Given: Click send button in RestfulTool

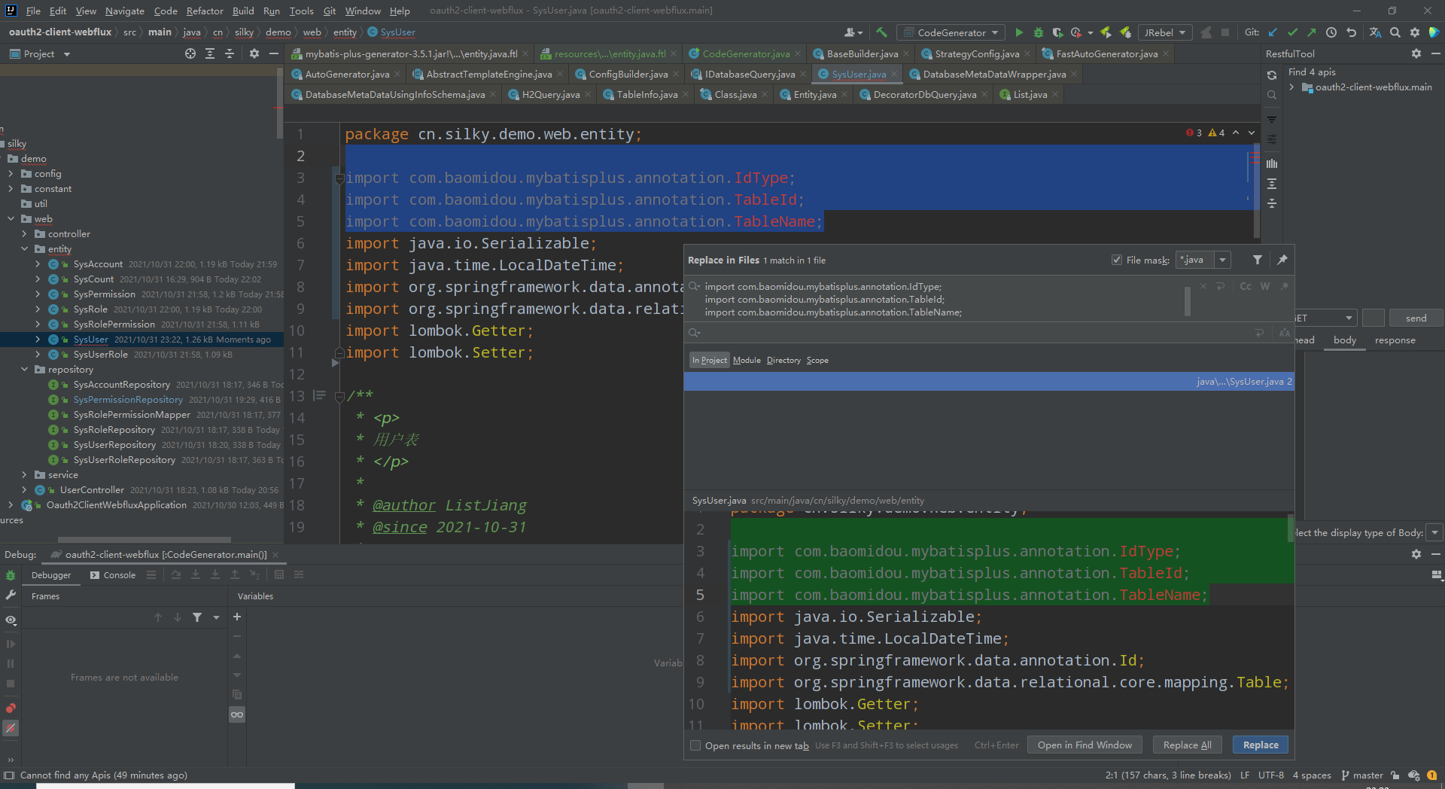Looking at the screenshot, I should pos(1416,318).
